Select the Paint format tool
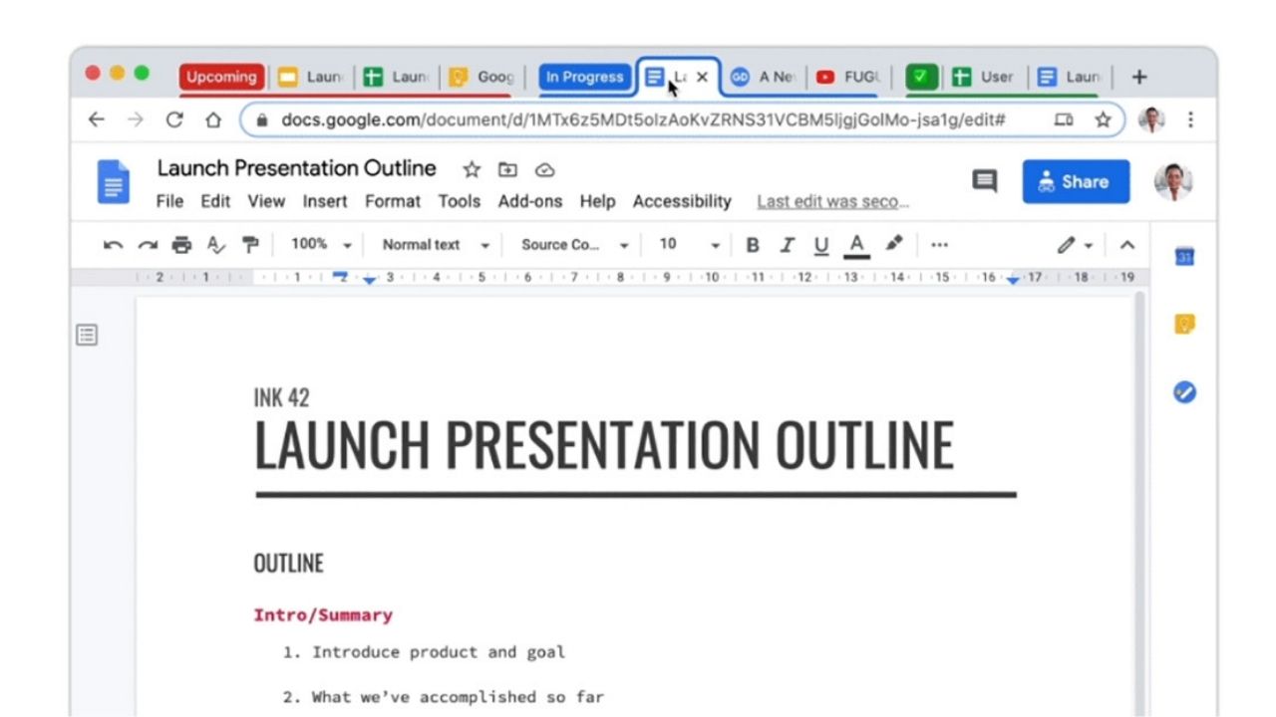Screen dimensions: 1276x717 coord(249,244)
